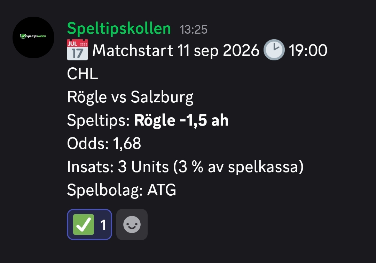This screenshot has width=376, height=263.
Task: Click the word Salzburg in the match line
Action: [x=162, y=97]
